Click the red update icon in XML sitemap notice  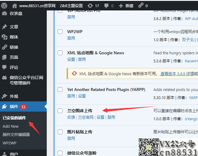click(x=74, y=73)
